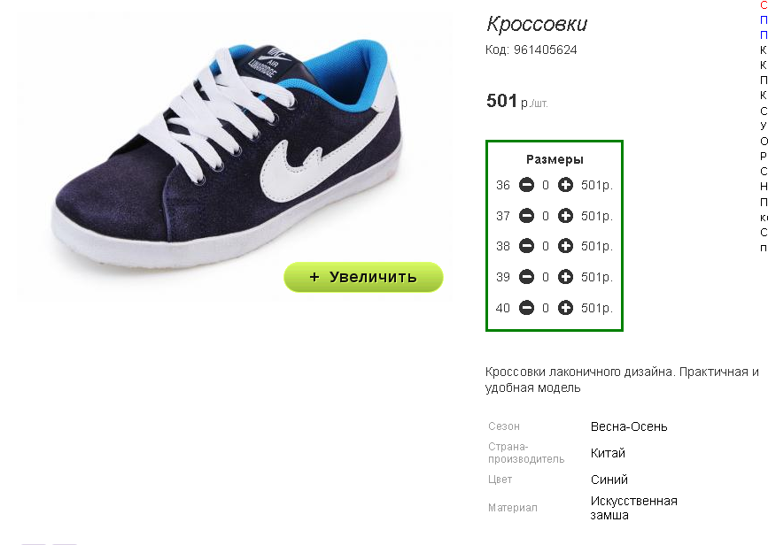Viewport: 768px width, 545px height.
Task: Click the Размеры sizes heading
Action: (555, 159)
